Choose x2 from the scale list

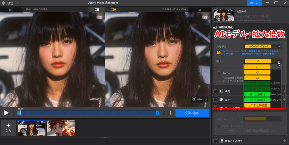pos(257,72)
